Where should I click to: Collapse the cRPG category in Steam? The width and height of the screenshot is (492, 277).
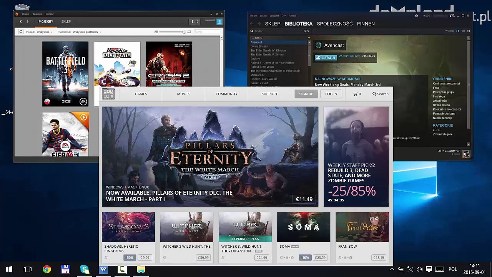click(252, 38)
